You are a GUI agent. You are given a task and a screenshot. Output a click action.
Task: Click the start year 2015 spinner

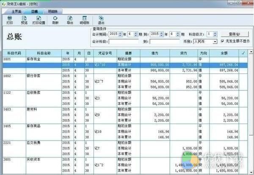115,34
